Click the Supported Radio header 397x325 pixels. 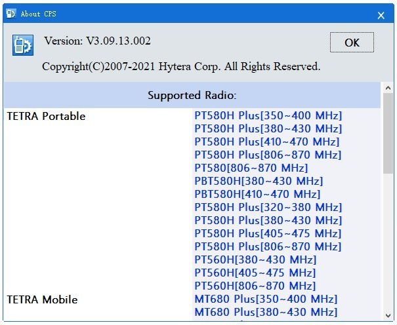[192, 95]
